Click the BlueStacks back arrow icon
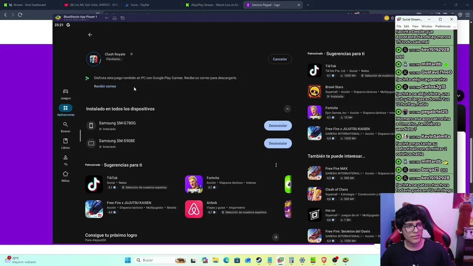 click(107, 18)
